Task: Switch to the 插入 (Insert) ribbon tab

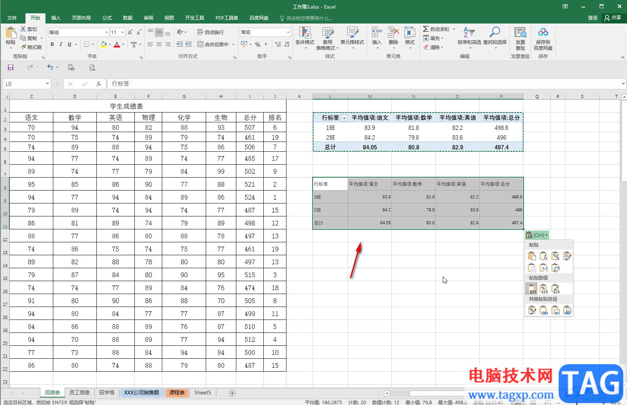Action: point(56,18)
